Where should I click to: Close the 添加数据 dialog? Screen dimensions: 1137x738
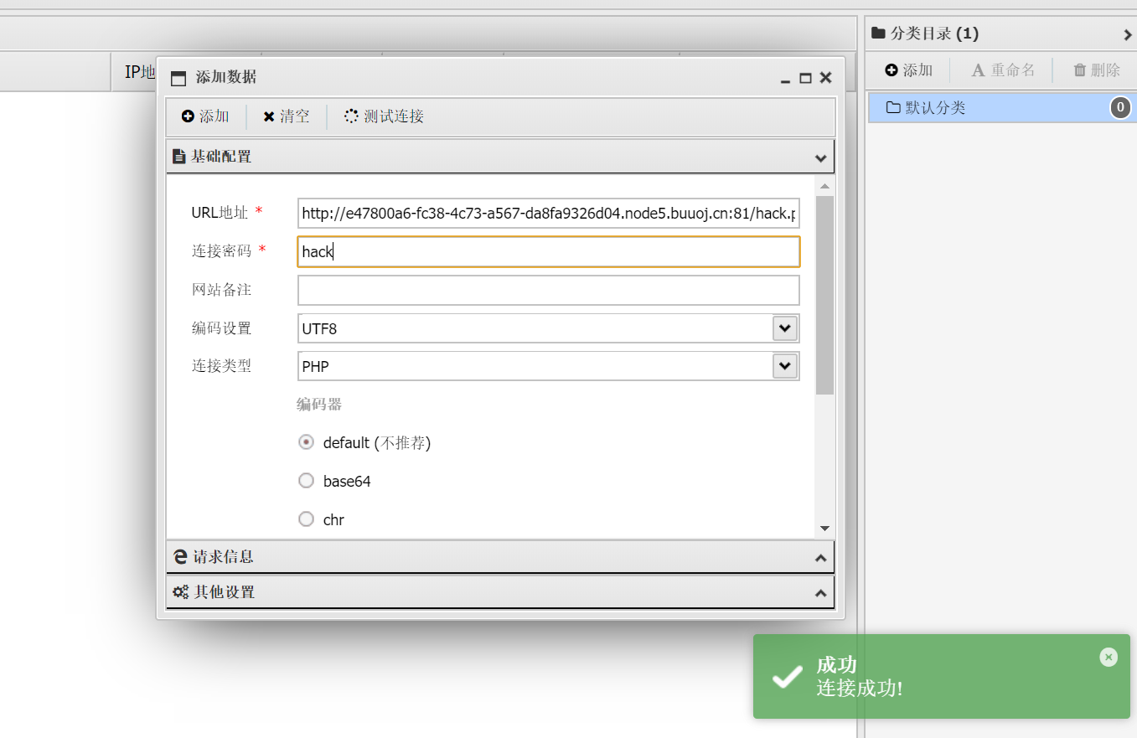point(825,78)
